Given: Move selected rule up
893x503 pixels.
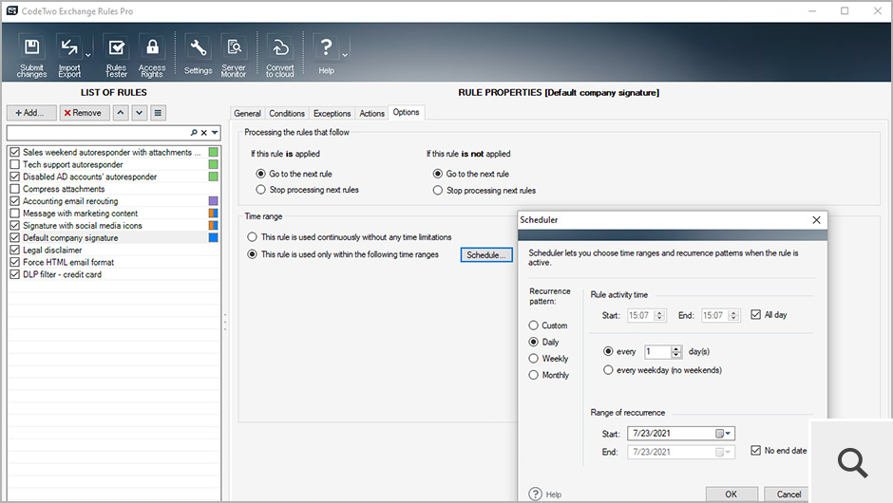Looking at the screenshot, I should 120,113.
